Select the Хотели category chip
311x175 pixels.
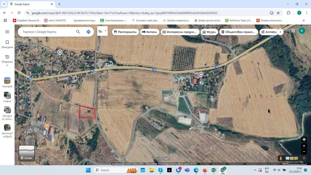[x=150, y=32]
